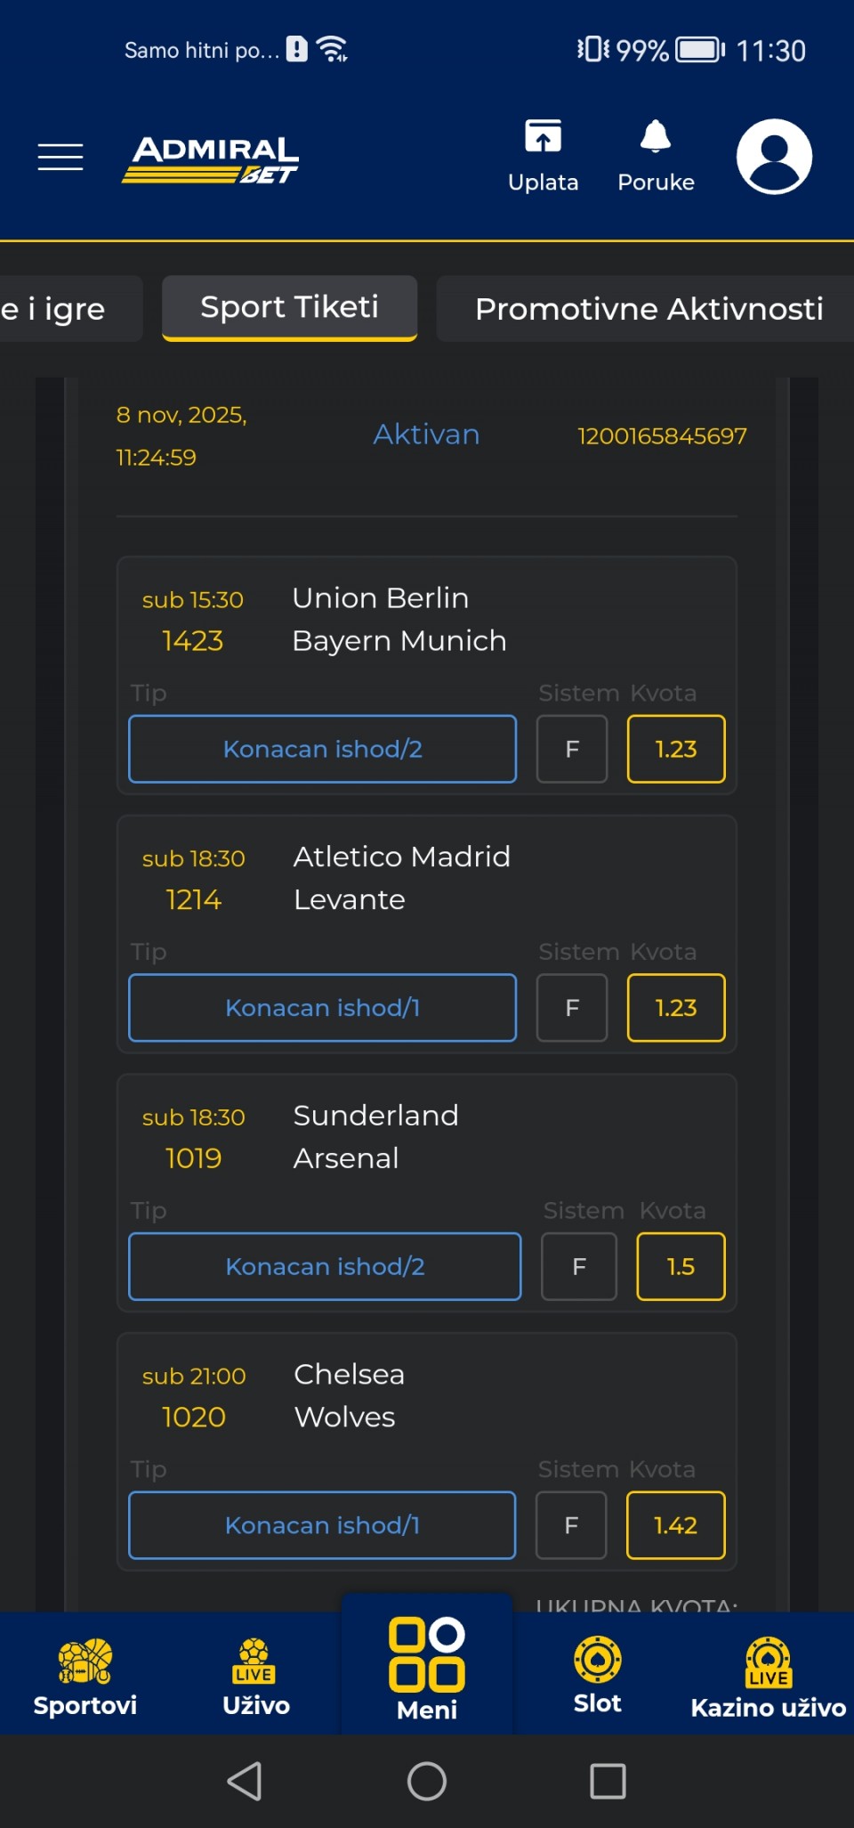Open Kazino uživo live casino
The width and height of the screenshot is (854, 1828).
click(x=768, y=1676)
